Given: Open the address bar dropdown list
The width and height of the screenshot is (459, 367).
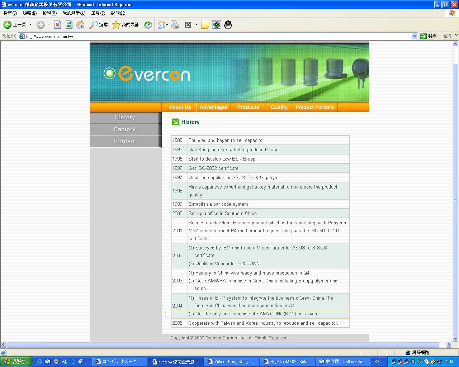Looking at the screenshot, I should point(415,36).
